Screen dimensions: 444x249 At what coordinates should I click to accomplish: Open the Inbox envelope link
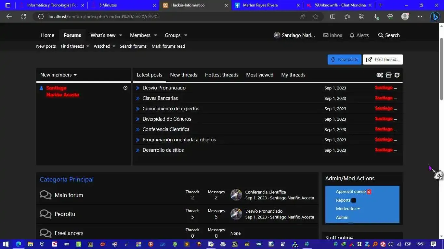tap(333, 35)
